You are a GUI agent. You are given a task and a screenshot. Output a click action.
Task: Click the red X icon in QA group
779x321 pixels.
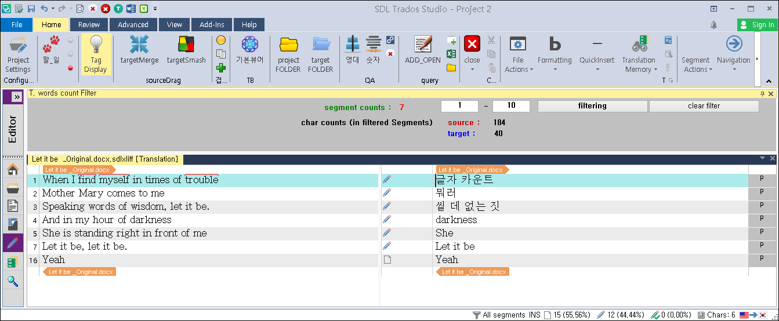[x=390, y=54]
